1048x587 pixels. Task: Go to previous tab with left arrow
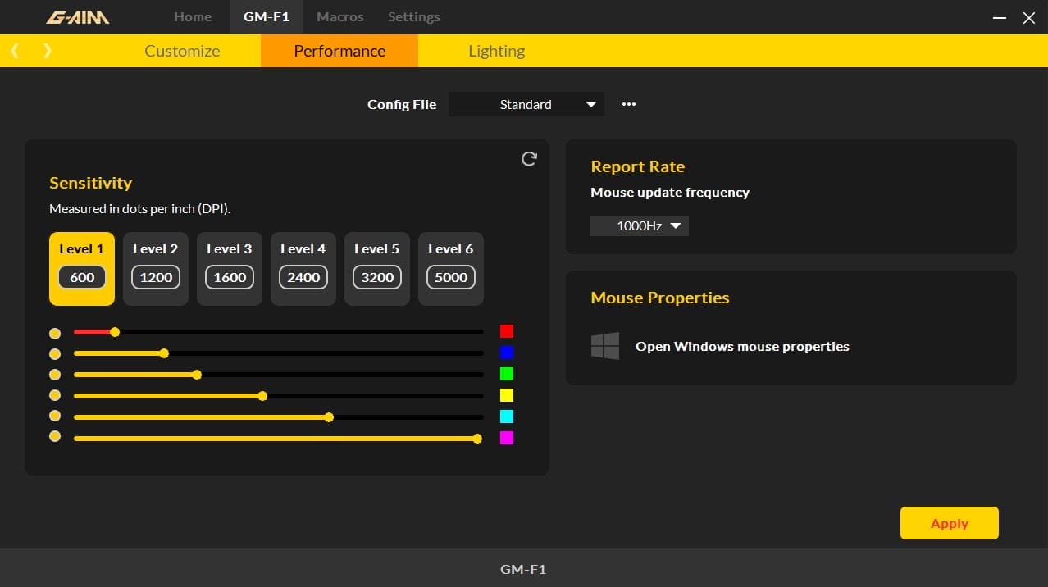(x=15, y=51)
